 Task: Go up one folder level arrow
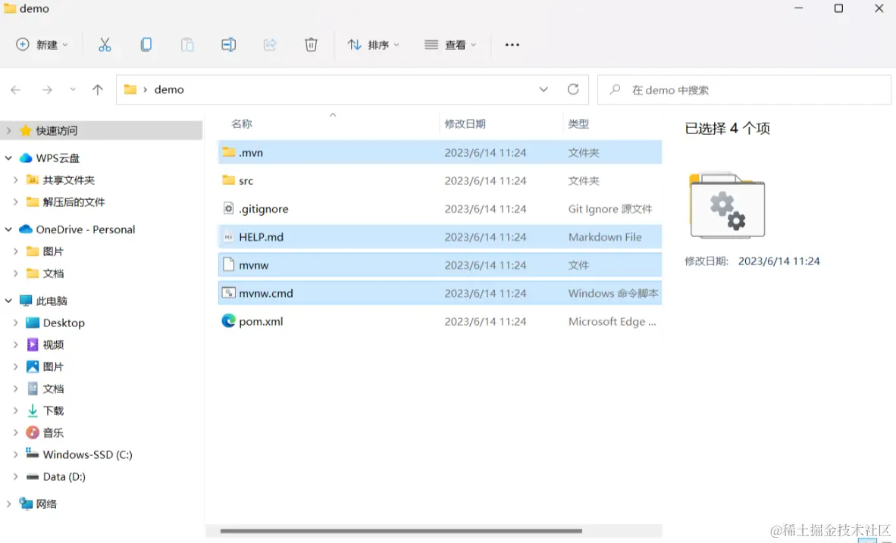98,89
